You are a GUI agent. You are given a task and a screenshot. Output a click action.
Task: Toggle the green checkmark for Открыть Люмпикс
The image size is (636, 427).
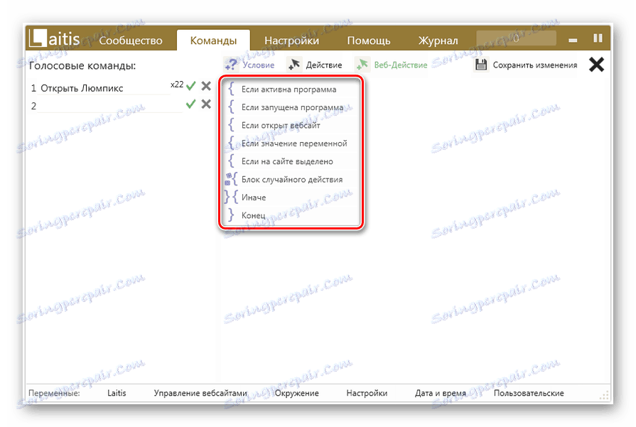(x=190, y=86)
